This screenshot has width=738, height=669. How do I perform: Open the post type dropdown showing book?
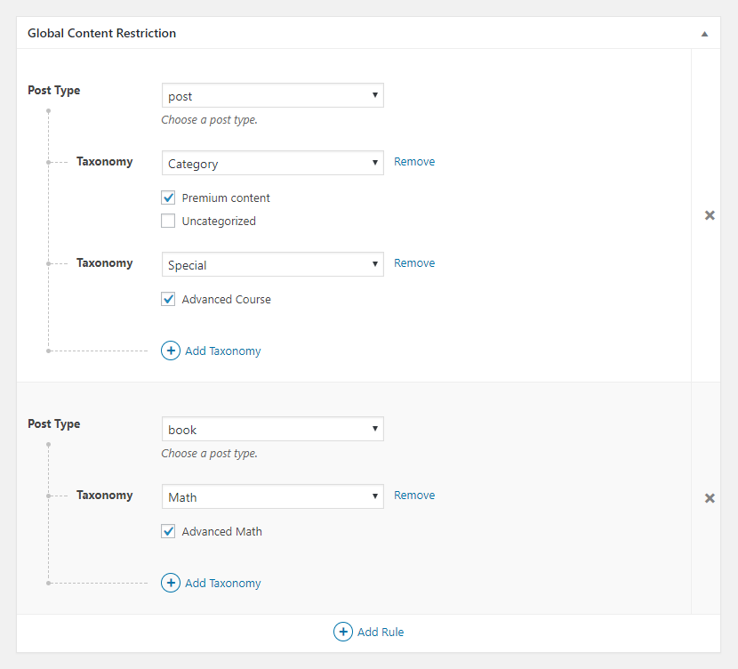(272, 429)
